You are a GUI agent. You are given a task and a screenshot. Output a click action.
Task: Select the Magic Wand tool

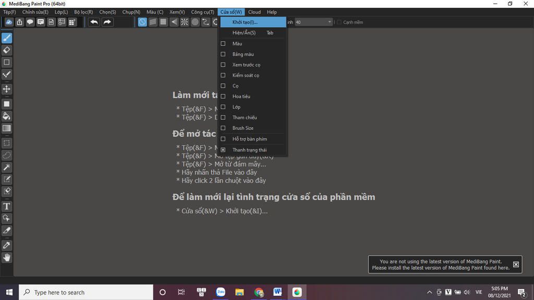[6, 167]
